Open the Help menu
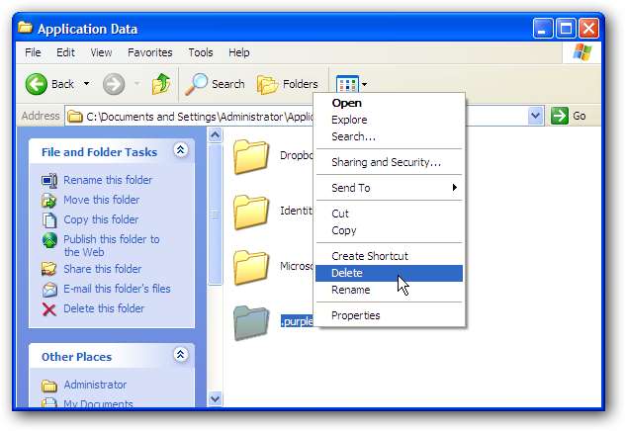 tap(238, 52)
